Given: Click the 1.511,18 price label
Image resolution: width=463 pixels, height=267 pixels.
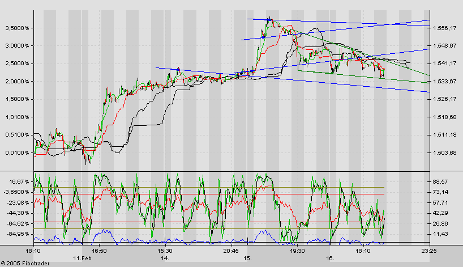Looking at the screenshot, I should [x=444, y=135].
